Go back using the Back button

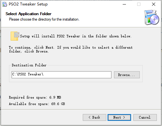pyautogui.click(x=94, y=117)
